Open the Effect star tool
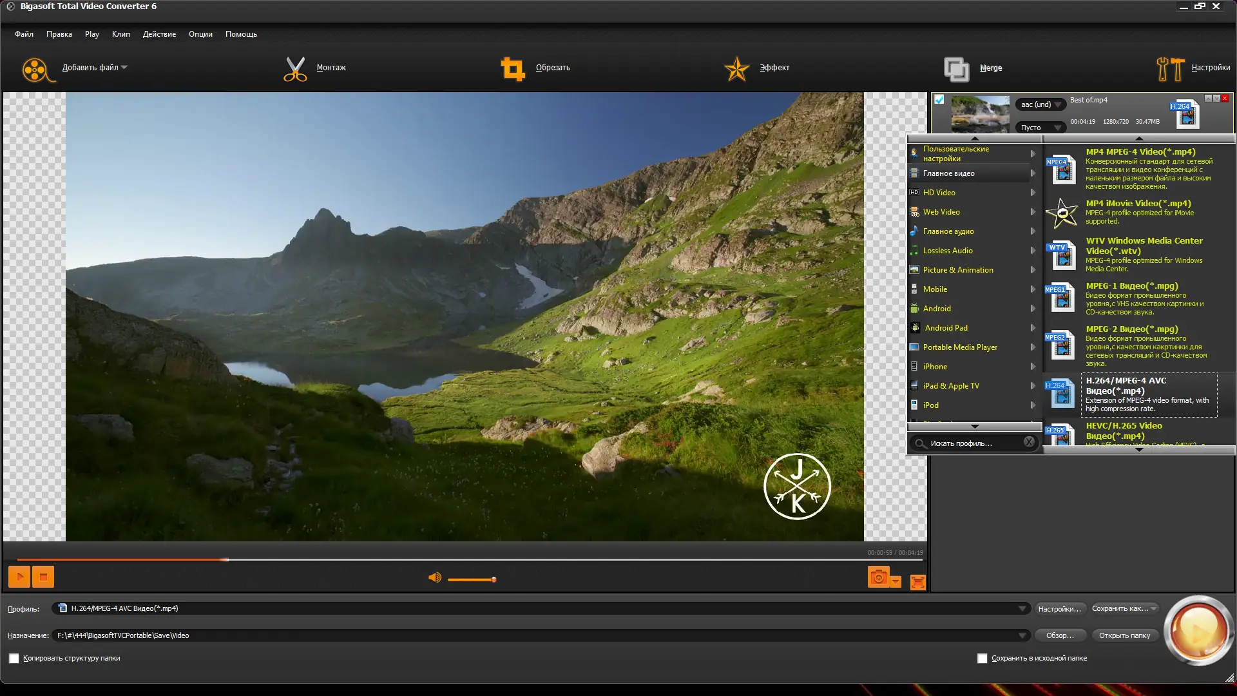 tap(736, 69)
